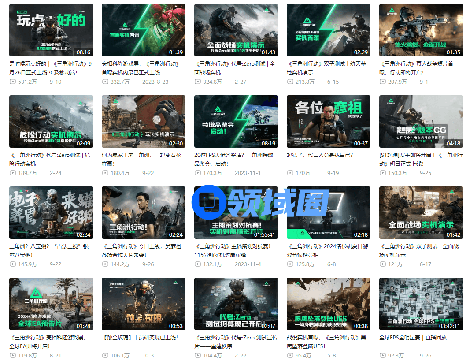
Task: Click the blue 领域圈 logo icon
Action: [x=211, y=202]
